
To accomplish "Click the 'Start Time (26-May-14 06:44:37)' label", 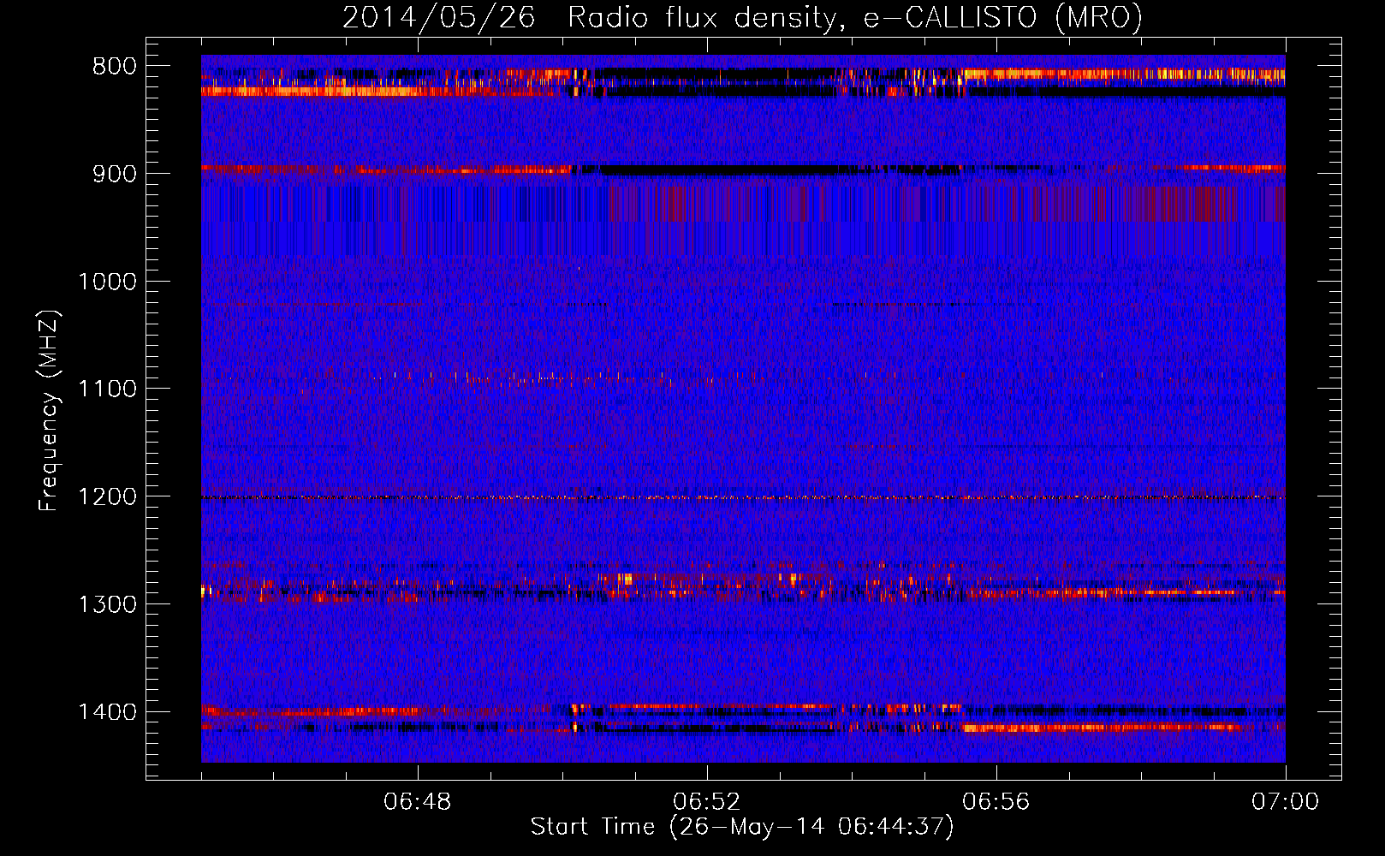I will [742, 827].
